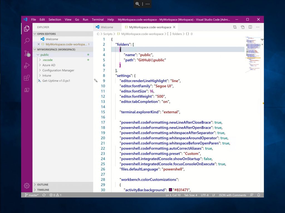This screenshot has width=285, height=213.
Task: Collapse the Open Editors section
Action: click(35, 34)
